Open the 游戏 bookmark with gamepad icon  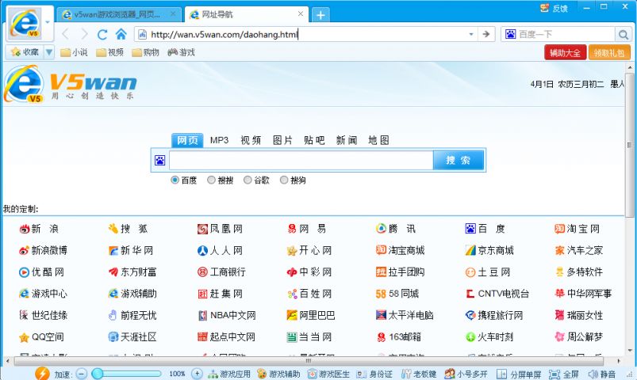pos(181,52)
